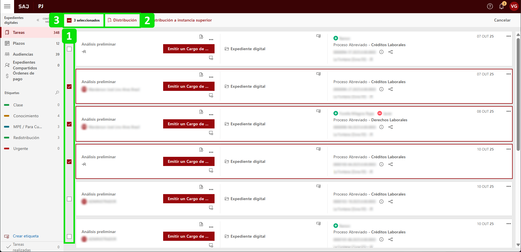521x252 pixels.
Task: Click the Crear etiqueta tag icon
Action: click(7, 237)
